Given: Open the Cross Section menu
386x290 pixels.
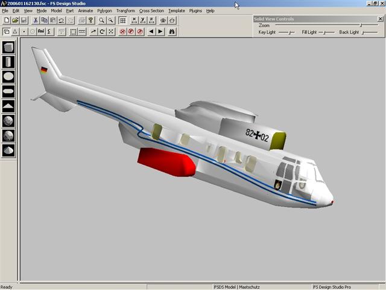Looking at the screenshot, I should pyautogui.click(x=151, y=10).
